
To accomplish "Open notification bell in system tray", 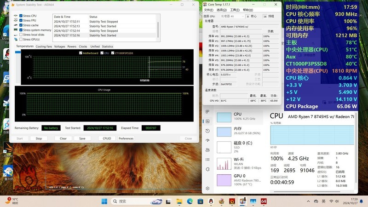I will (361, 201).
